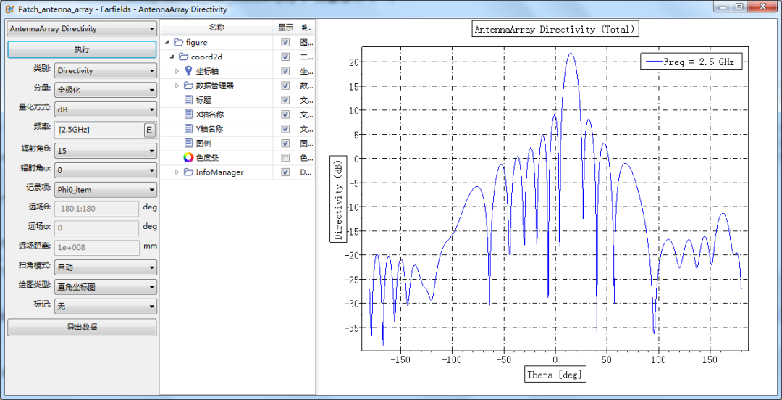Click the 显示 column header
The height and width of the screenshot is (400, 782).
tap(286, 28)
